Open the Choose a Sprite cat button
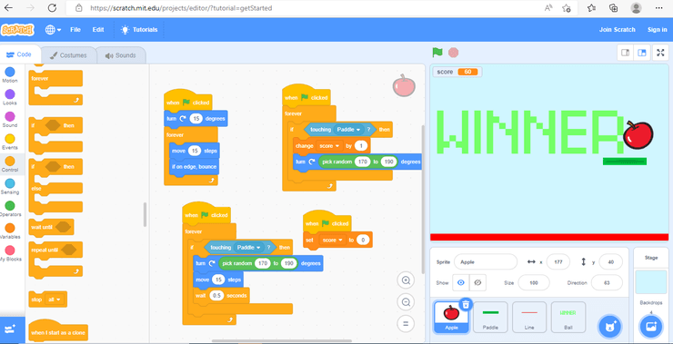This screenshot has height=344, width=673. pos(609,327)
